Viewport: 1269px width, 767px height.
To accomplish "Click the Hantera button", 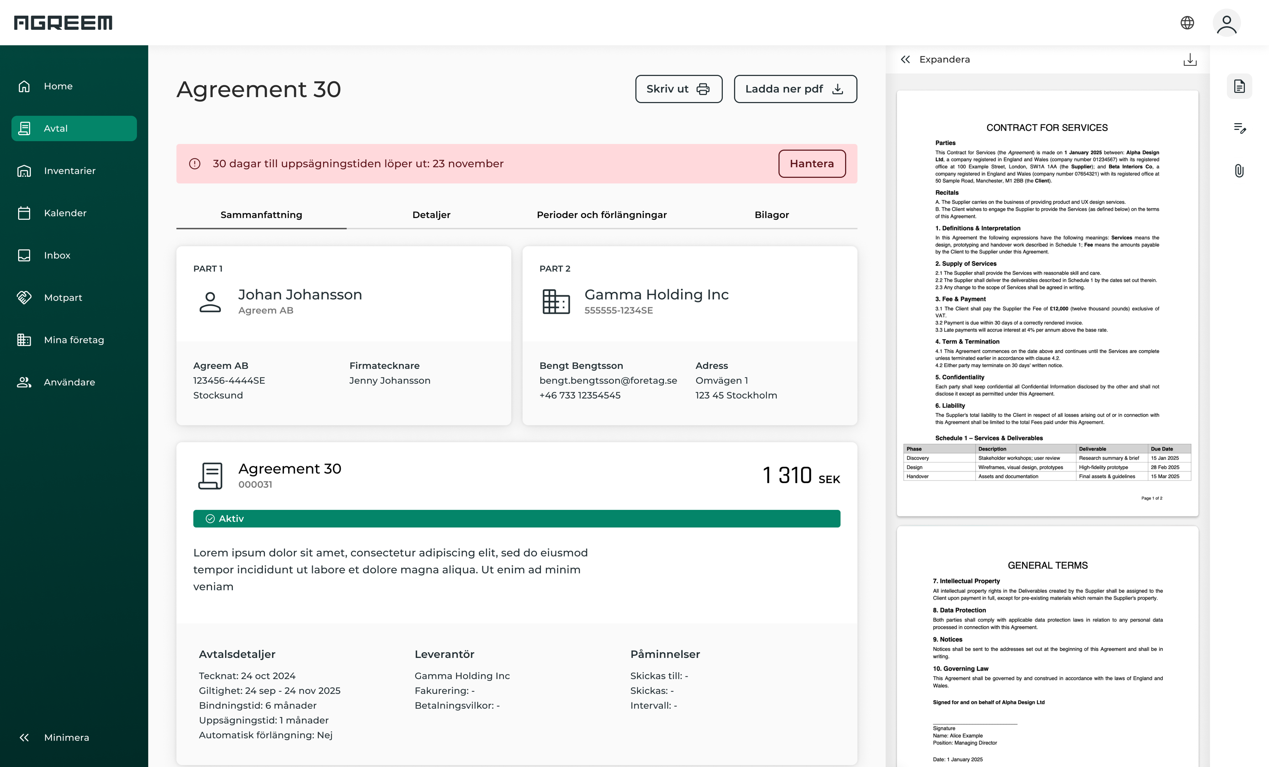I will [812, 164].
